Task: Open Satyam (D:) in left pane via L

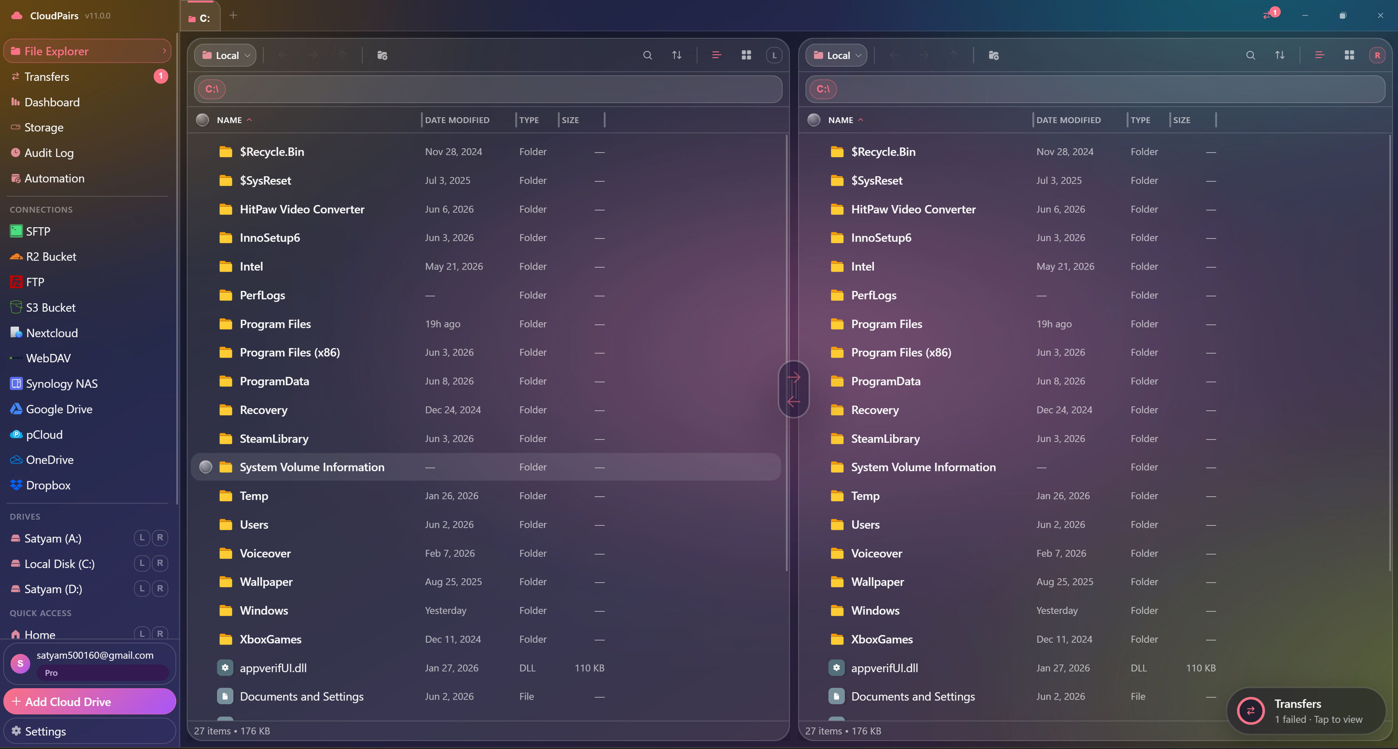Action: (x=142, y=589)
